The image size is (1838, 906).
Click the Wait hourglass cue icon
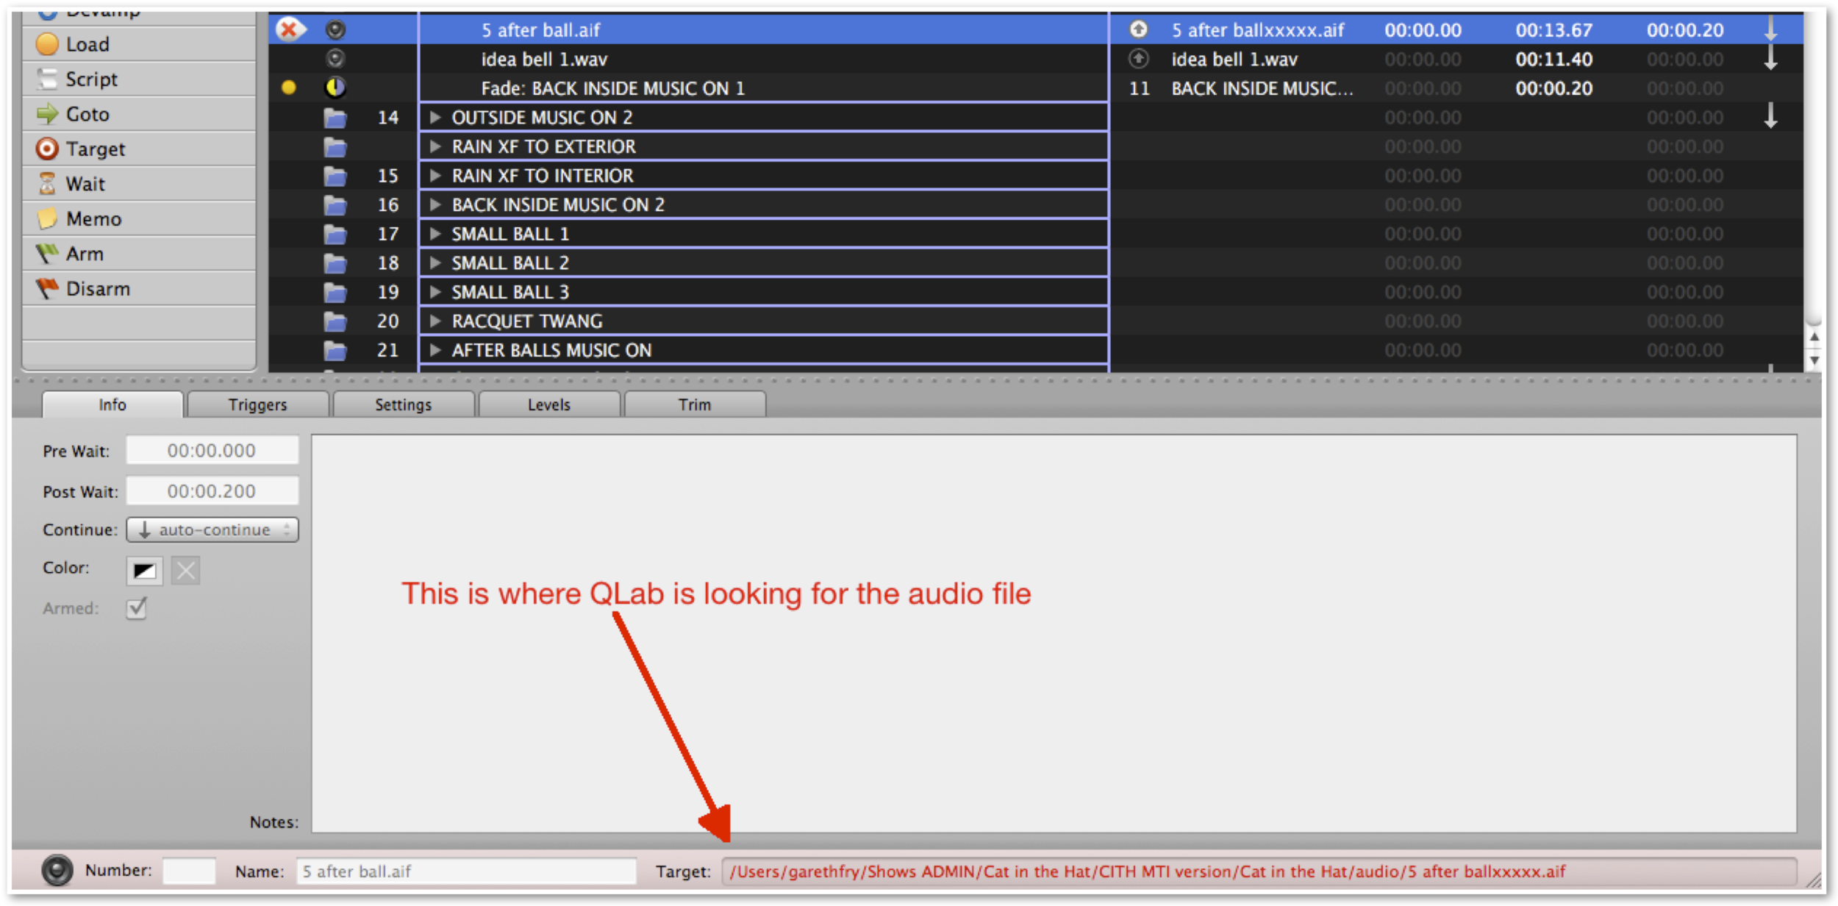coord(47,183)
